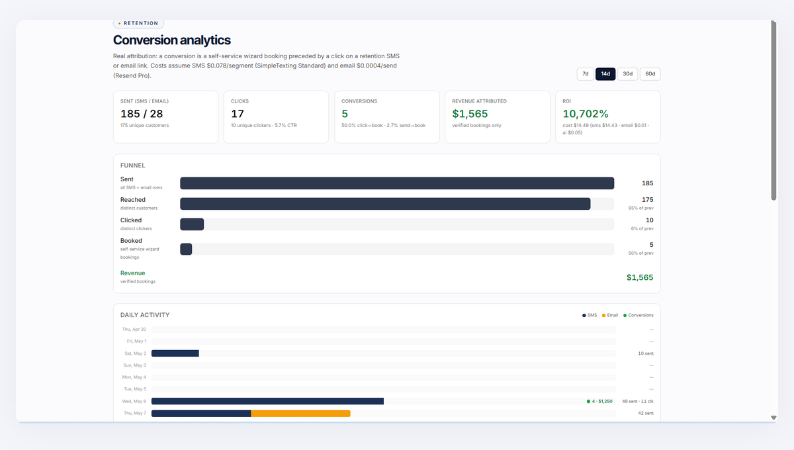The width and height of the screenshot is (794, 450).
Task: Click the '10 sent' label
Action: (646, 353)
